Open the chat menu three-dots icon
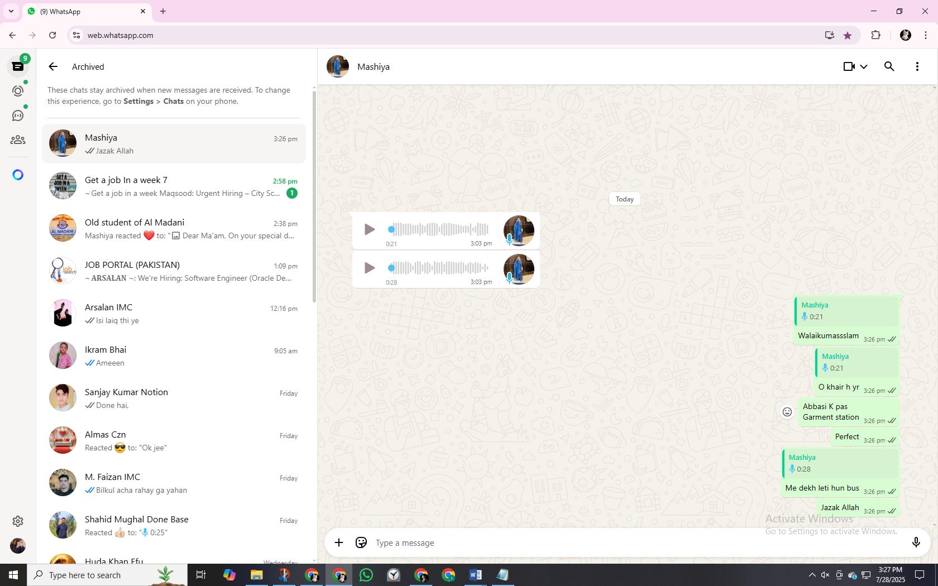Screen dimensions: 938x586 917,66
